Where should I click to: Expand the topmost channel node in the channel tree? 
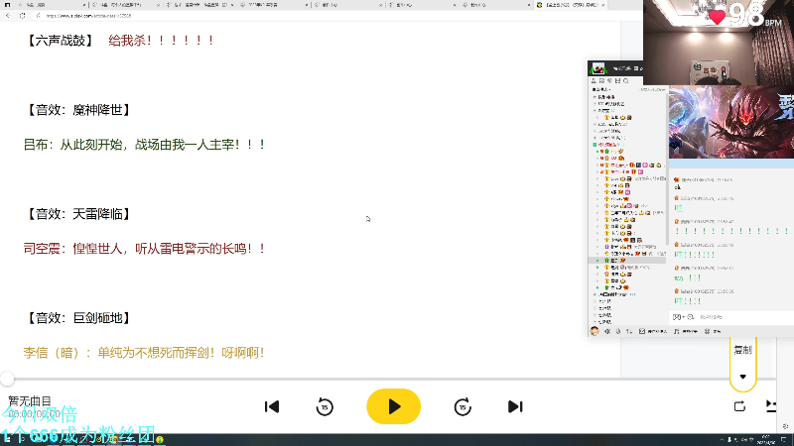(595, 96)
